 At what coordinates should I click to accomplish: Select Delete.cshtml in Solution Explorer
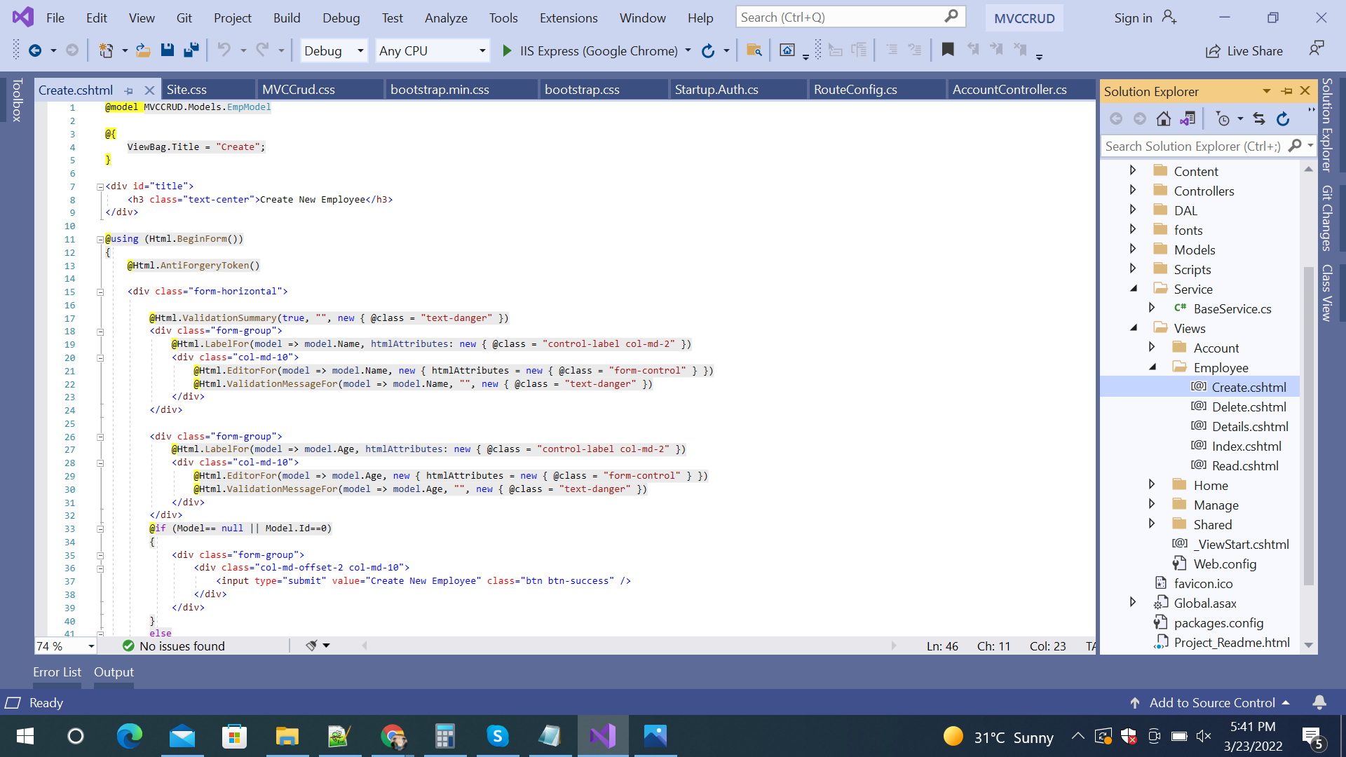(x=1249, y=407)
